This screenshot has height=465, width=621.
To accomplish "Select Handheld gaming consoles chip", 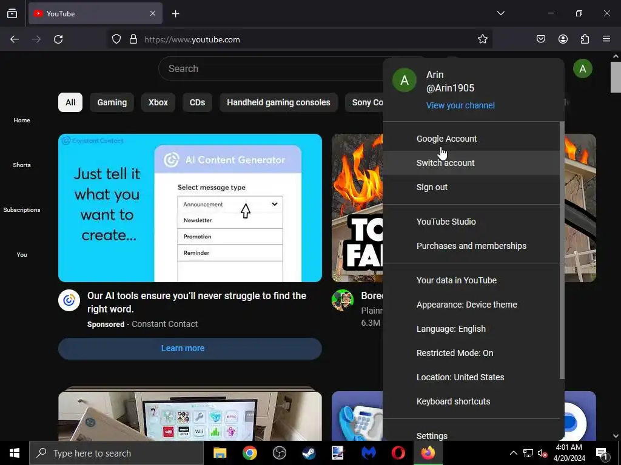I will coord(278,102).
